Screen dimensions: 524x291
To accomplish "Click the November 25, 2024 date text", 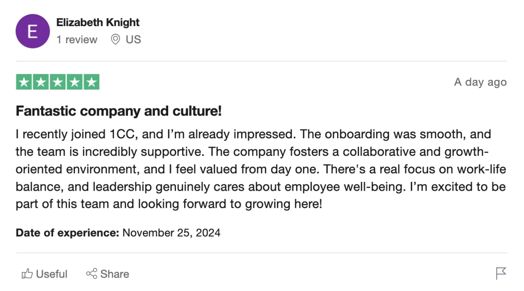I will (x=171, y=233).
